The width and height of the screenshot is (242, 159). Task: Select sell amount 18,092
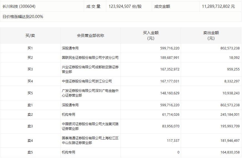click(234, 58)
